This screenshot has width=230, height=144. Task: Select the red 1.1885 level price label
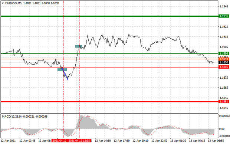pyautogui.click(x=224, y=67)
